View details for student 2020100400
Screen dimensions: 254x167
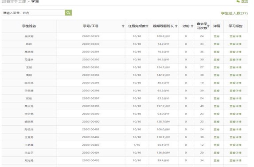pyautogui.click(x=217, y=122)
